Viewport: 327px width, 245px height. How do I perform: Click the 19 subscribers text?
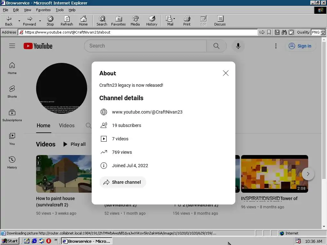tap(126, 125)
